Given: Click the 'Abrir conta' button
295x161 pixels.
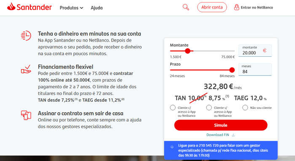Looking at the screenshot, I should 212,7.
